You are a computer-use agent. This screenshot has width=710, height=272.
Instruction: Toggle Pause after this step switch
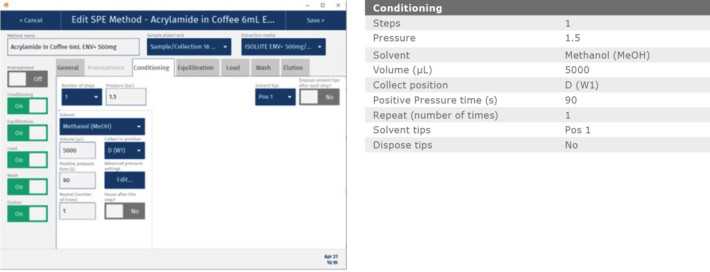[124, 211]
